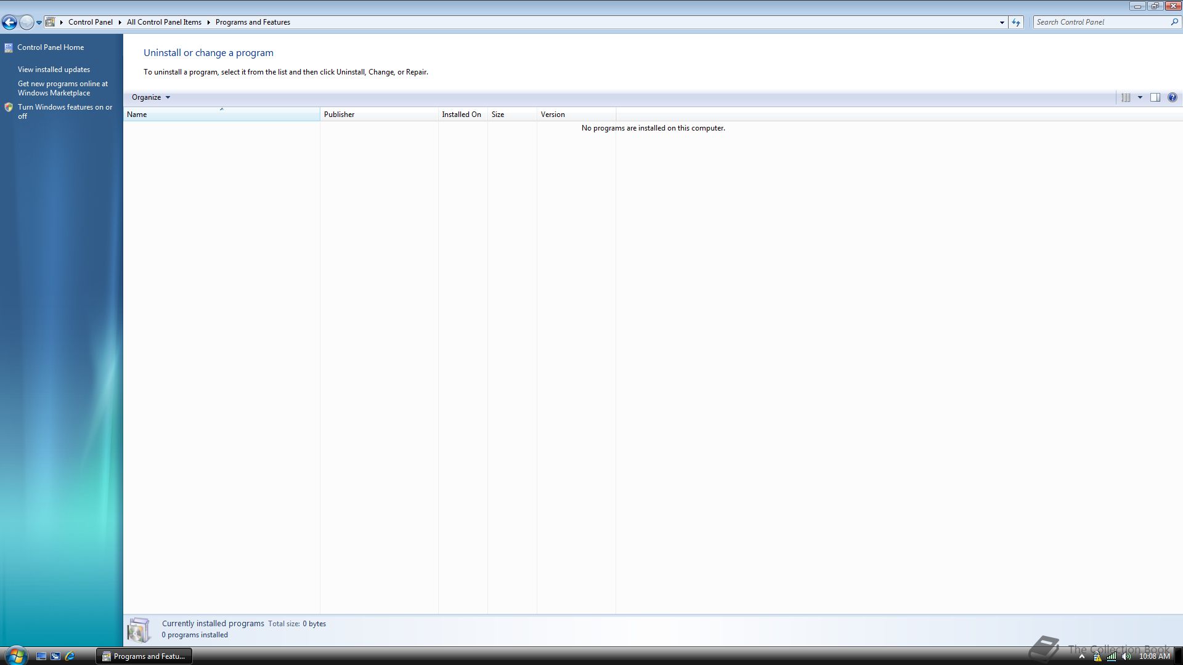Open Turn Windows features on or off

click(x=65, y=111)
